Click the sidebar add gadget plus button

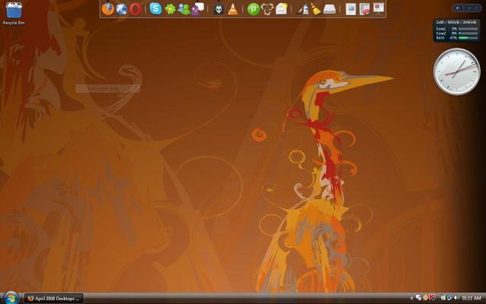point(457,8)
